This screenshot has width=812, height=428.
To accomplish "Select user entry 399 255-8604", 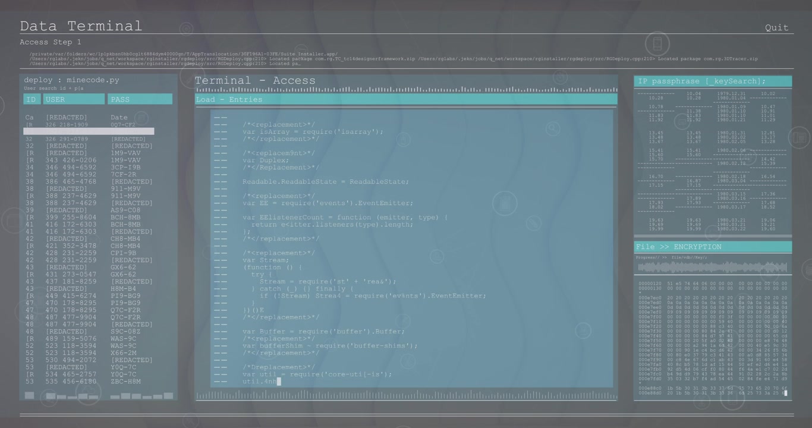I will click(x=71, y=218).
